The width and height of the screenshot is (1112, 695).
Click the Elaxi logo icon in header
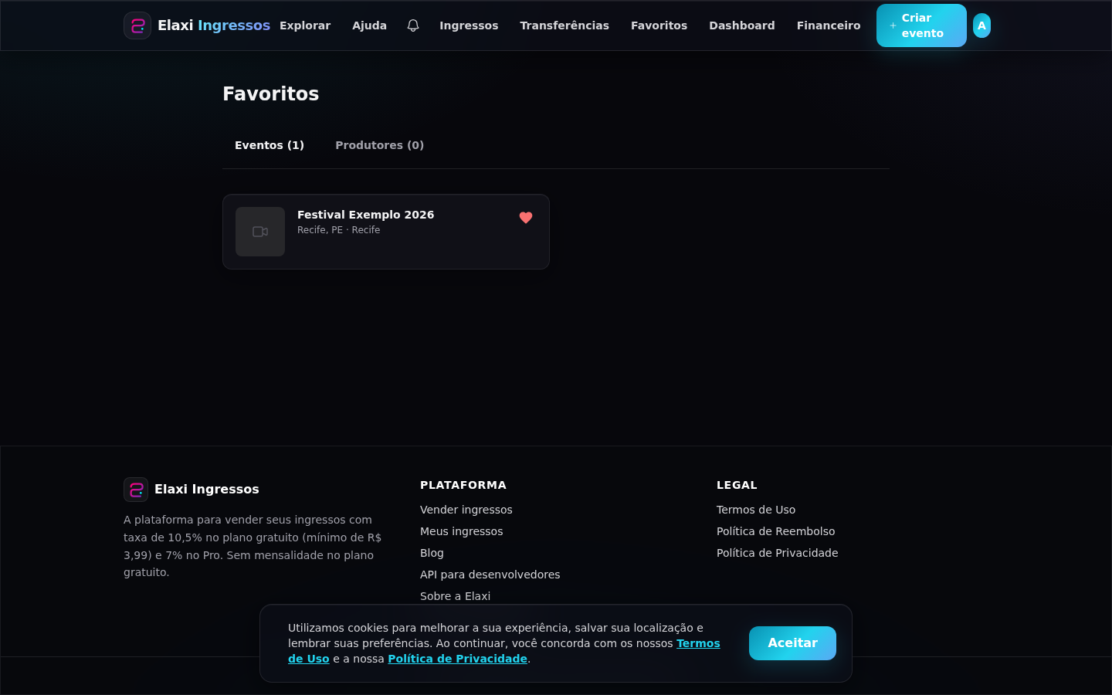pyautogui.click(x=137, y=25)
